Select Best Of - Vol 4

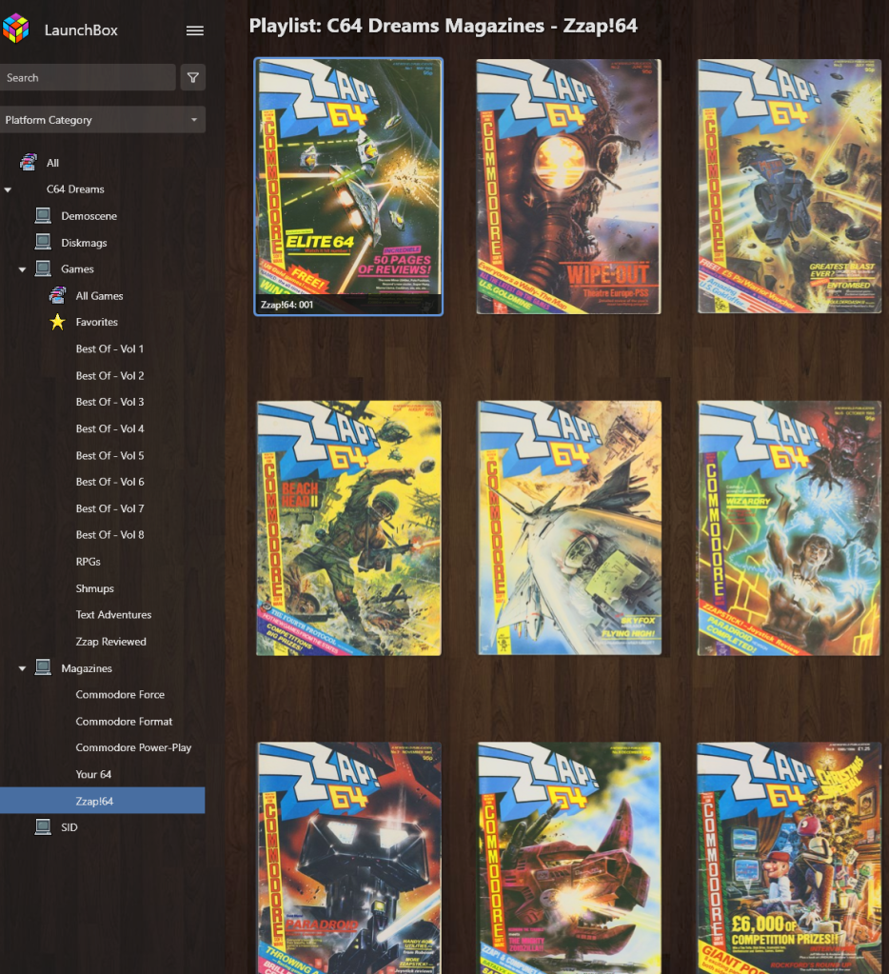(109, 428)
